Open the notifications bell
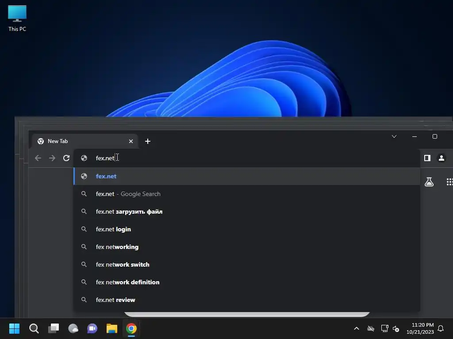The height and width of the screenshot is (339, 453). point(441,328)
